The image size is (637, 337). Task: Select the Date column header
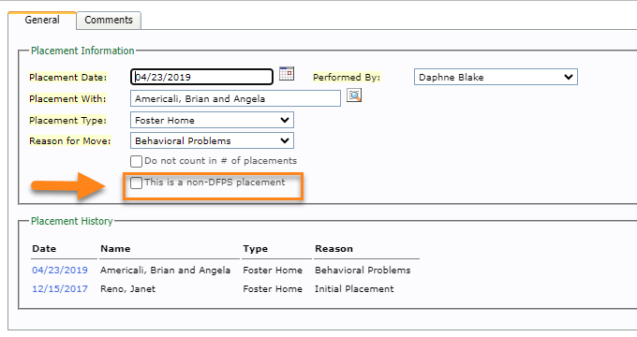tap(44, 248)
